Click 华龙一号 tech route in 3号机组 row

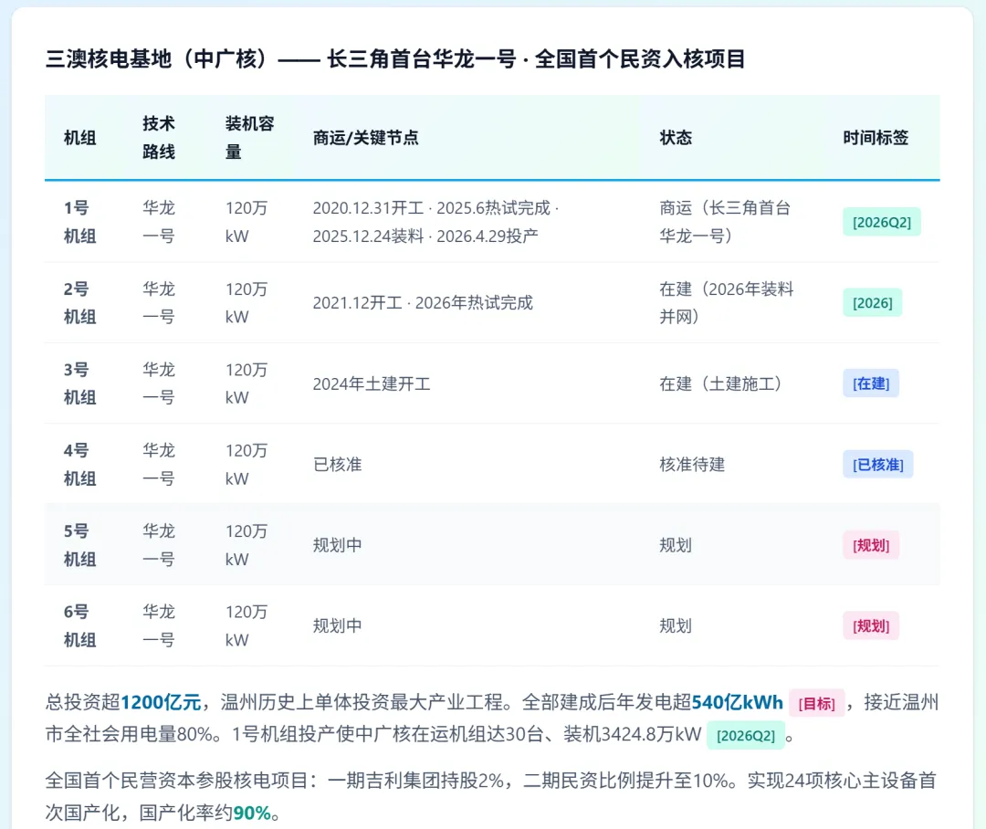point(159,383)
